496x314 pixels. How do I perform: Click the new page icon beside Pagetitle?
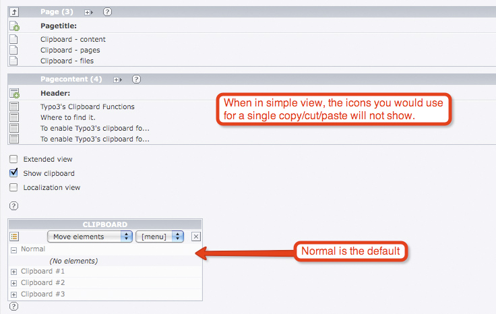coord(14,26)
